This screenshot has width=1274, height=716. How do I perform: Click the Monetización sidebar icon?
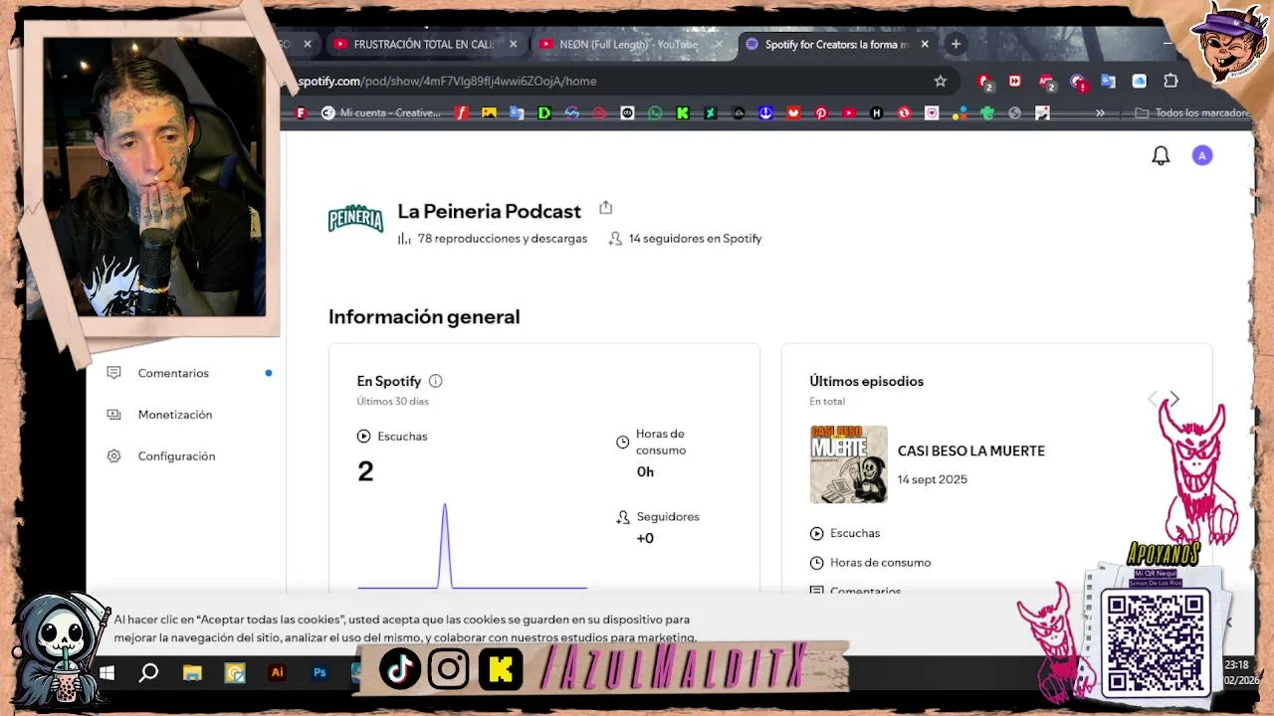113,415
